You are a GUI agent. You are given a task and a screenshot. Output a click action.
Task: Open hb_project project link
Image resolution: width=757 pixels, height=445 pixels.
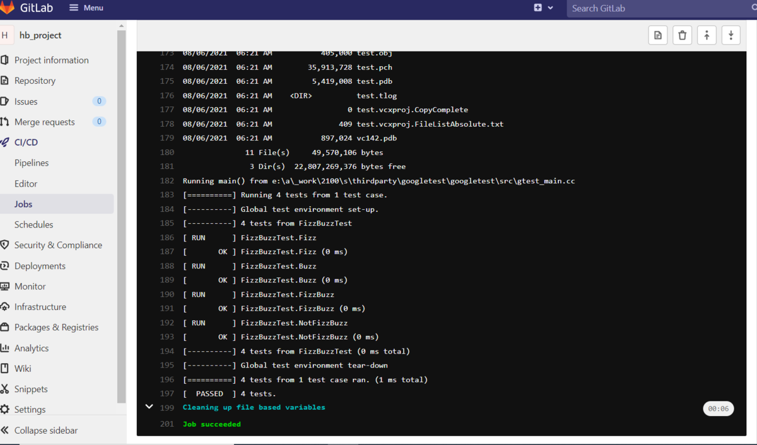(x=40, y=35)
